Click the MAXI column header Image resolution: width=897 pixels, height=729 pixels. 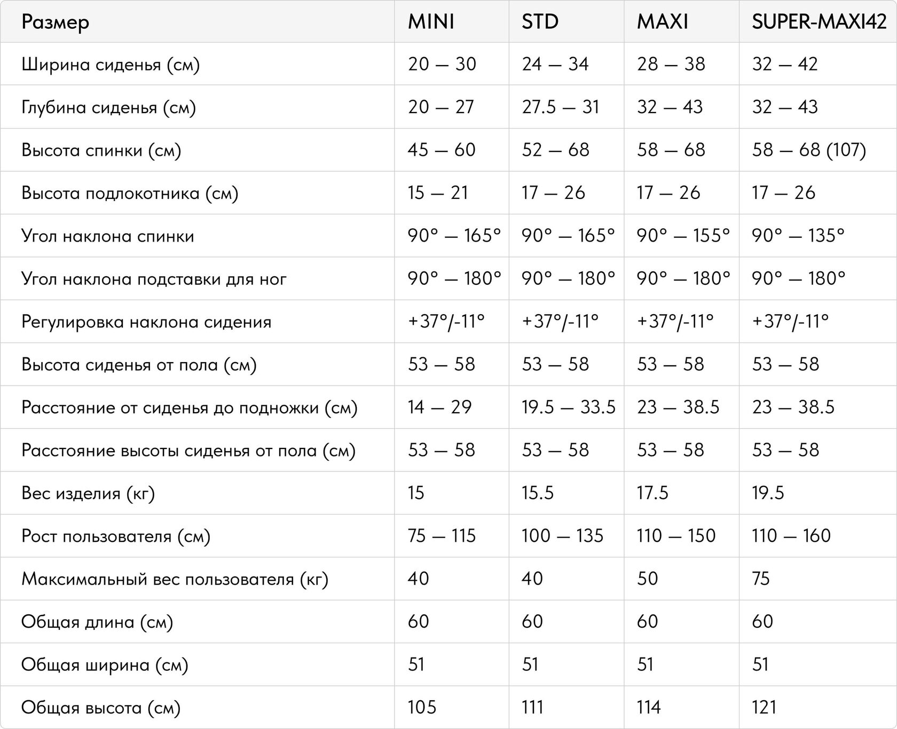click(x=662, y=22)
